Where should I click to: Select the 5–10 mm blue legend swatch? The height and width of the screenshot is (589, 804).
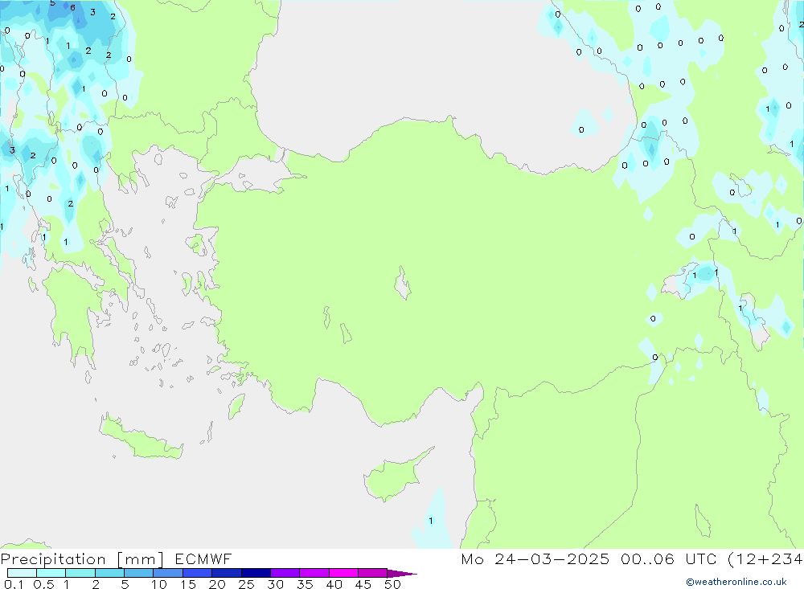tap(139, 573)
